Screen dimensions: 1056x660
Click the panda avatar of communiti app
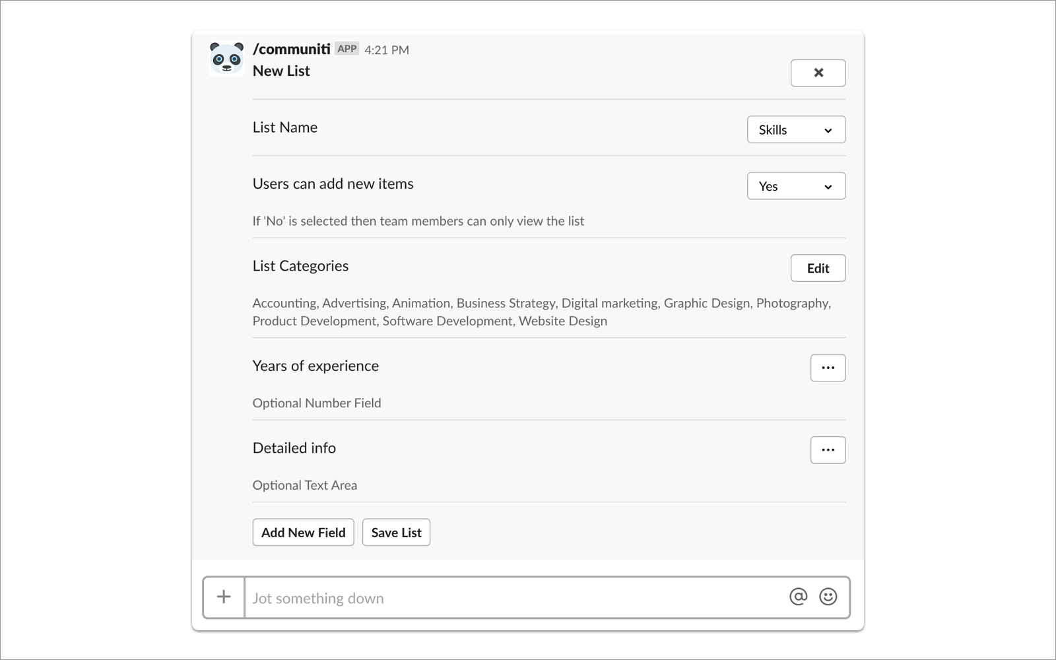[226, 59]
